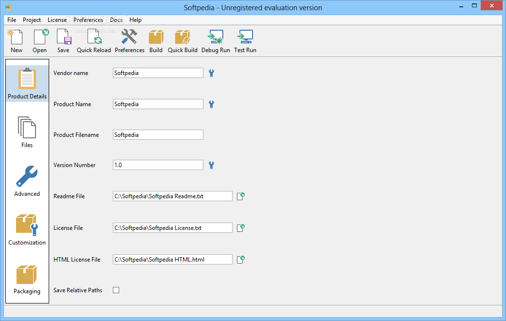Select Product Details in sidebar
This screenshot has height=321, width=506.
[x=27, y=83]
